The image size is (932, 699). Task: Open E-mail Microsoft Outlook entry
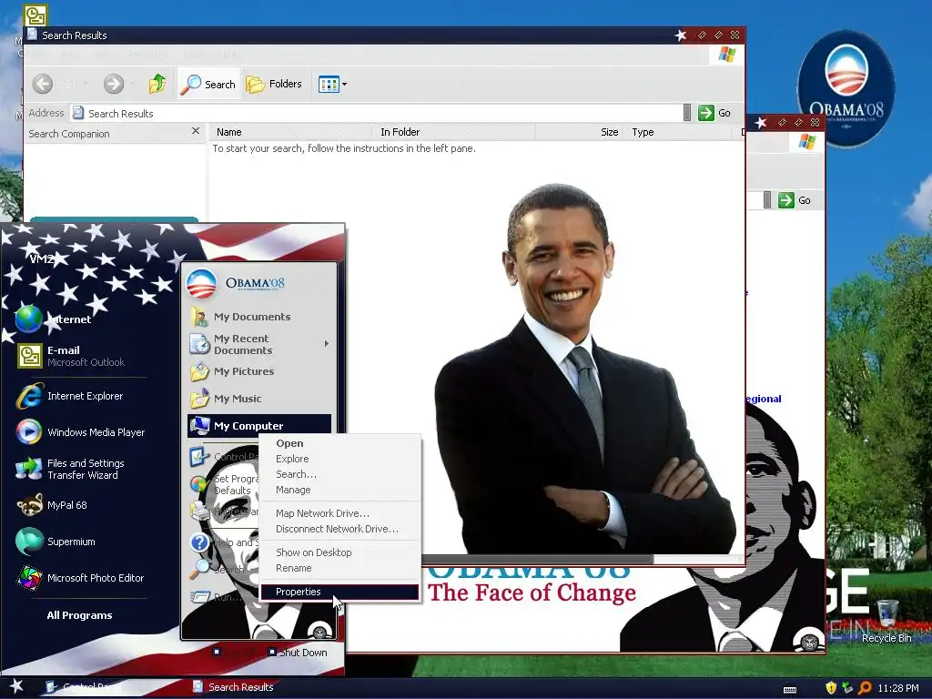[x=86, y=356]
